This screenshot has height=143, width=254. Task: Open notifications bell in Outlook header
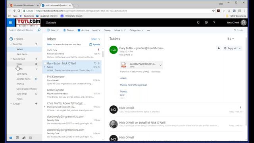click(x=198, y=22)
